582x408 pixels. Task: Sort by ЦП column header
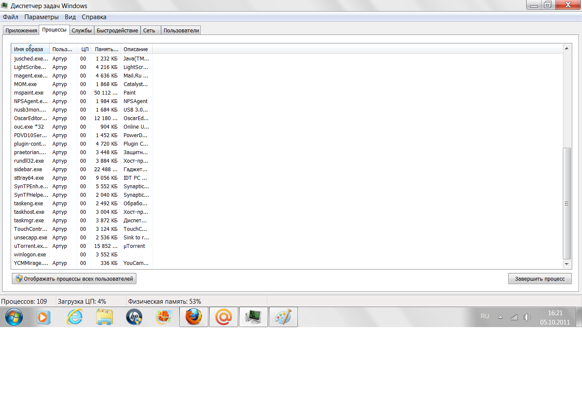tap(84, 49)
